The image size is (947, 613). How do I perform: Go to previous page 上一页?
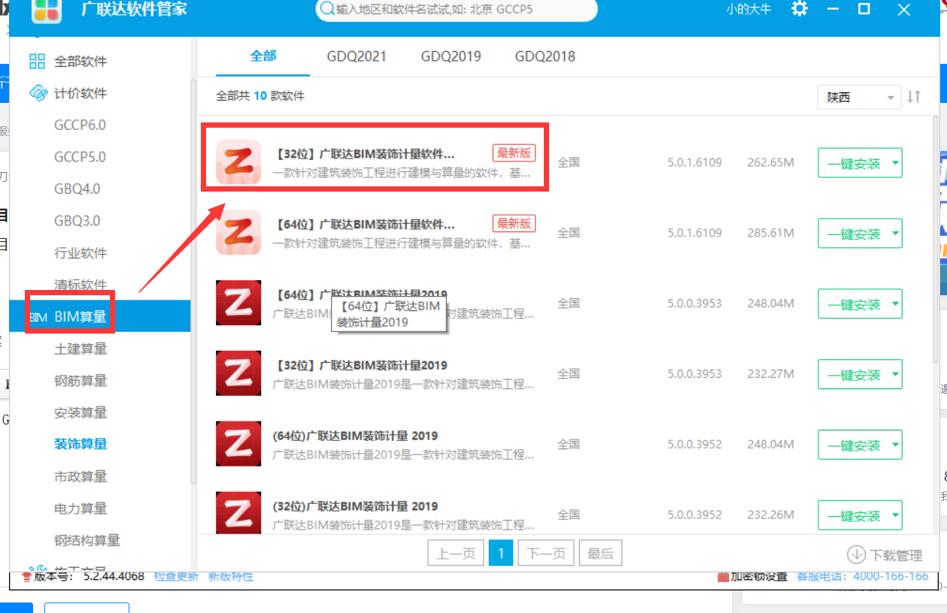click(x=456, y=554)
